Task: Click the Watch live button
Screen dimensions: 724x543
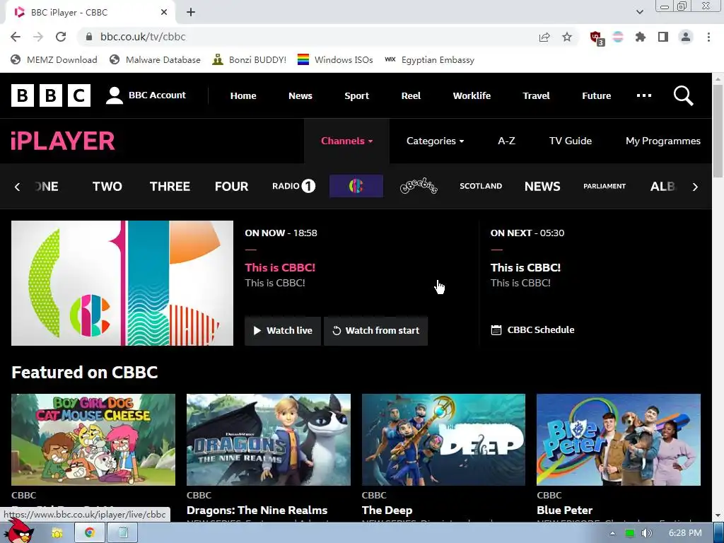Action: [x=283, y=331]
